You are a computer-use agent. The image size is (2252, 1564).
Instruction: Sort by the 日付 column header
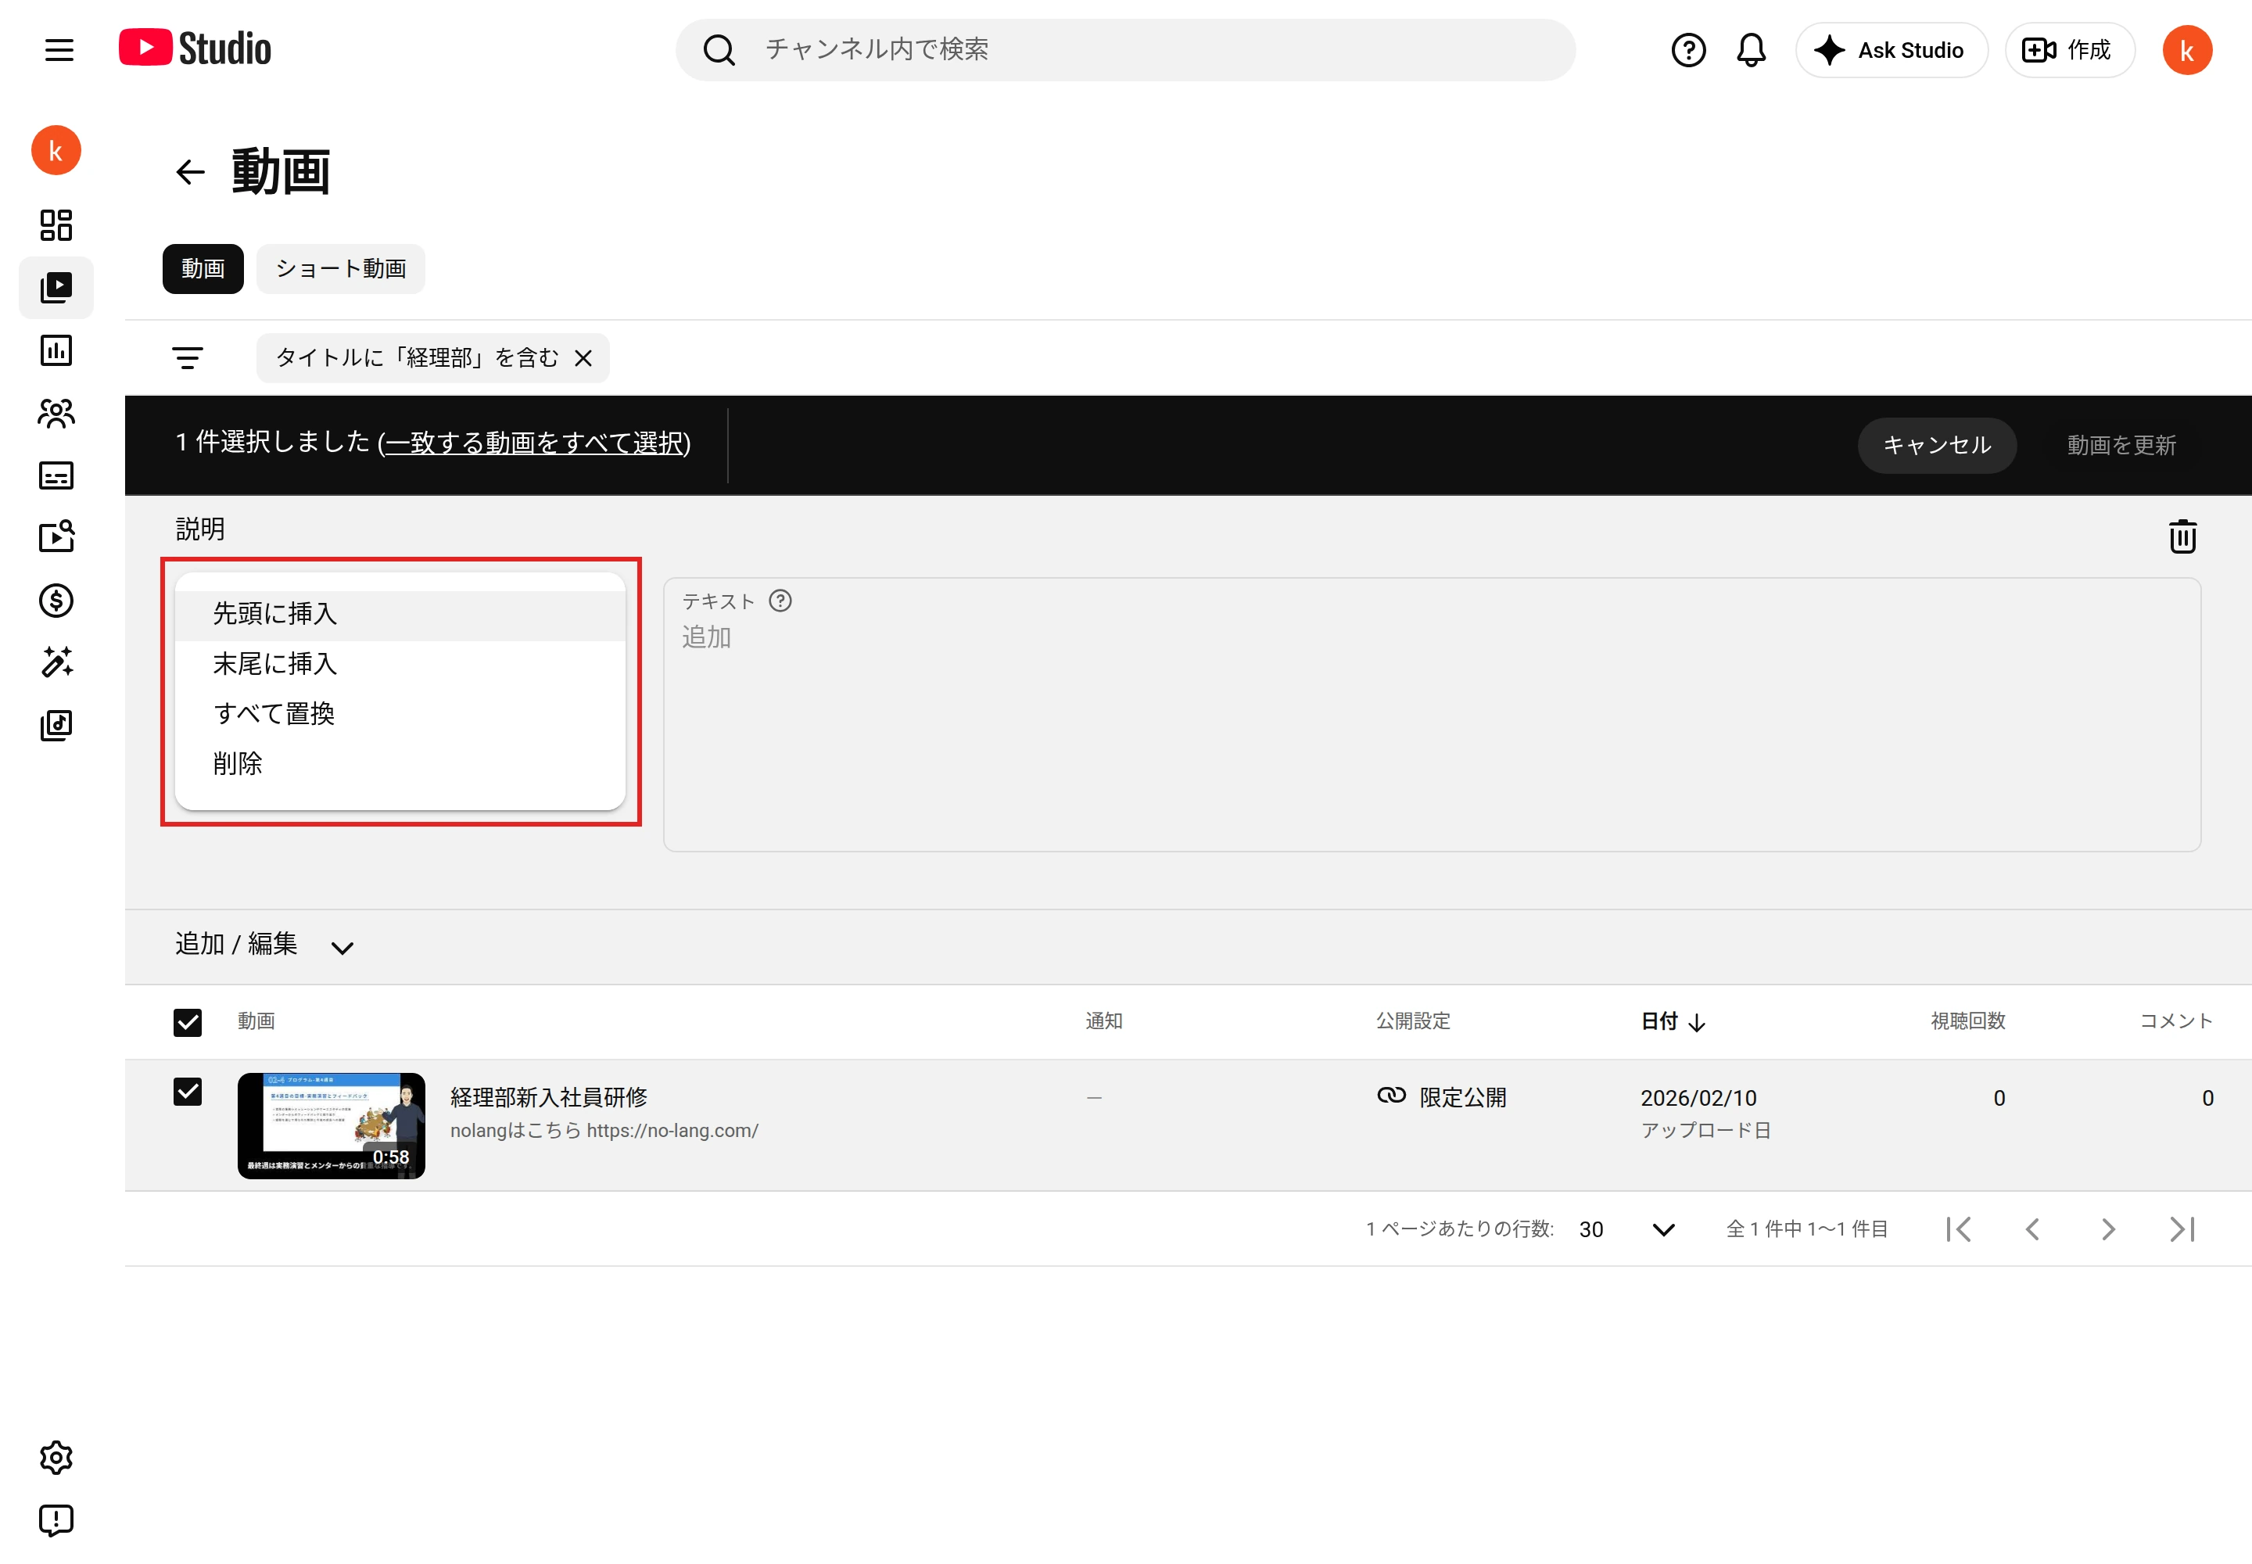[x=1674, y=1021]
